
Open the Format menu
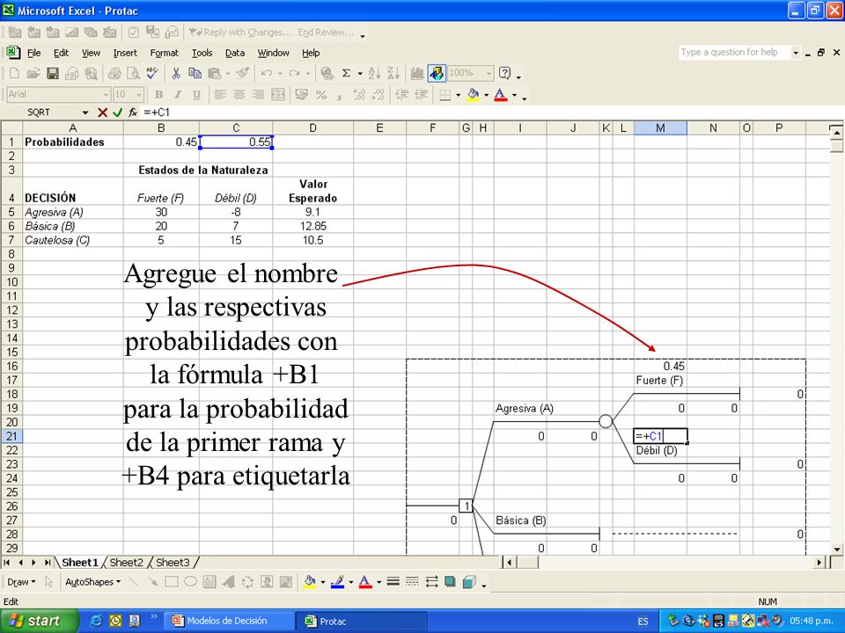[164, 53]
